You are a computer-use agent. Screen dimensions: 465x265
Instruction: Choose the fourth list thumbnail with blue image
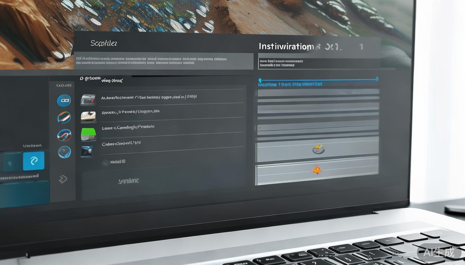tap(86, 151)
